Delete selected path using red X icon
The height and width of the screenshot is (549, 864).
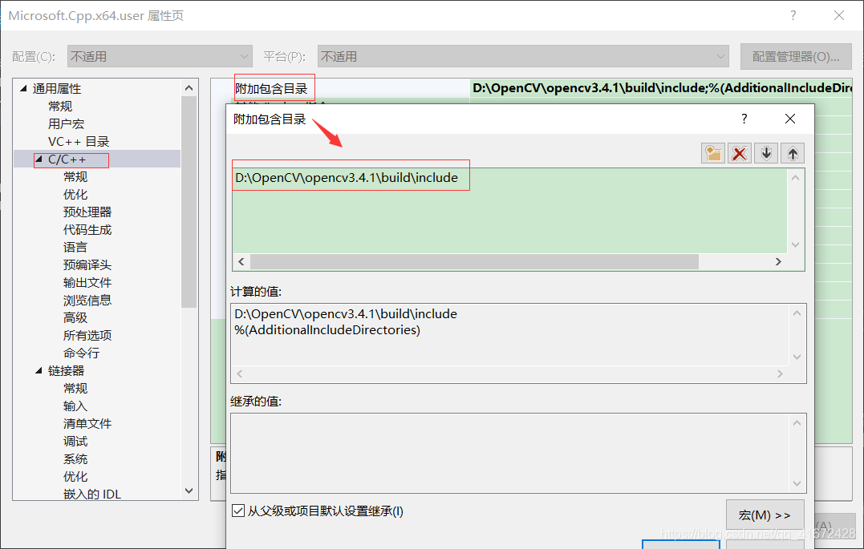point(739,152)
